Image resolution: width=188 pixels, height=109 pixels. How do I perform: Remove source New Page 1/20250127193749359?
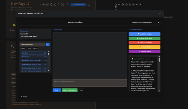[x=45, y=68]
